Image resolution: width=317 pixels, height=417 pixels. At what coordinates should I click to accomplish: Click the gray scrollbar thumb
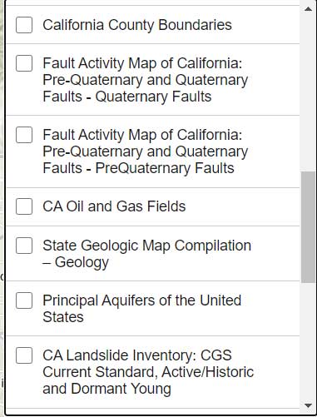[x=308, y=227]
